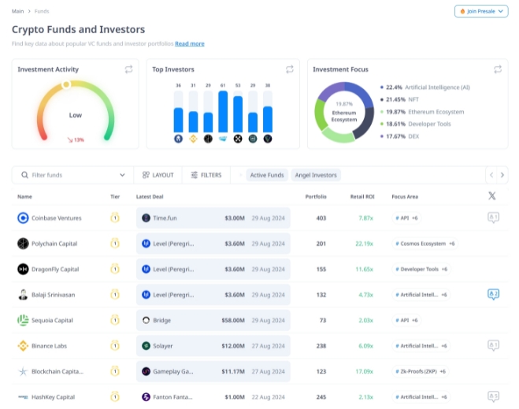
Task: Open the FILTERS panel
Action: 206,175
